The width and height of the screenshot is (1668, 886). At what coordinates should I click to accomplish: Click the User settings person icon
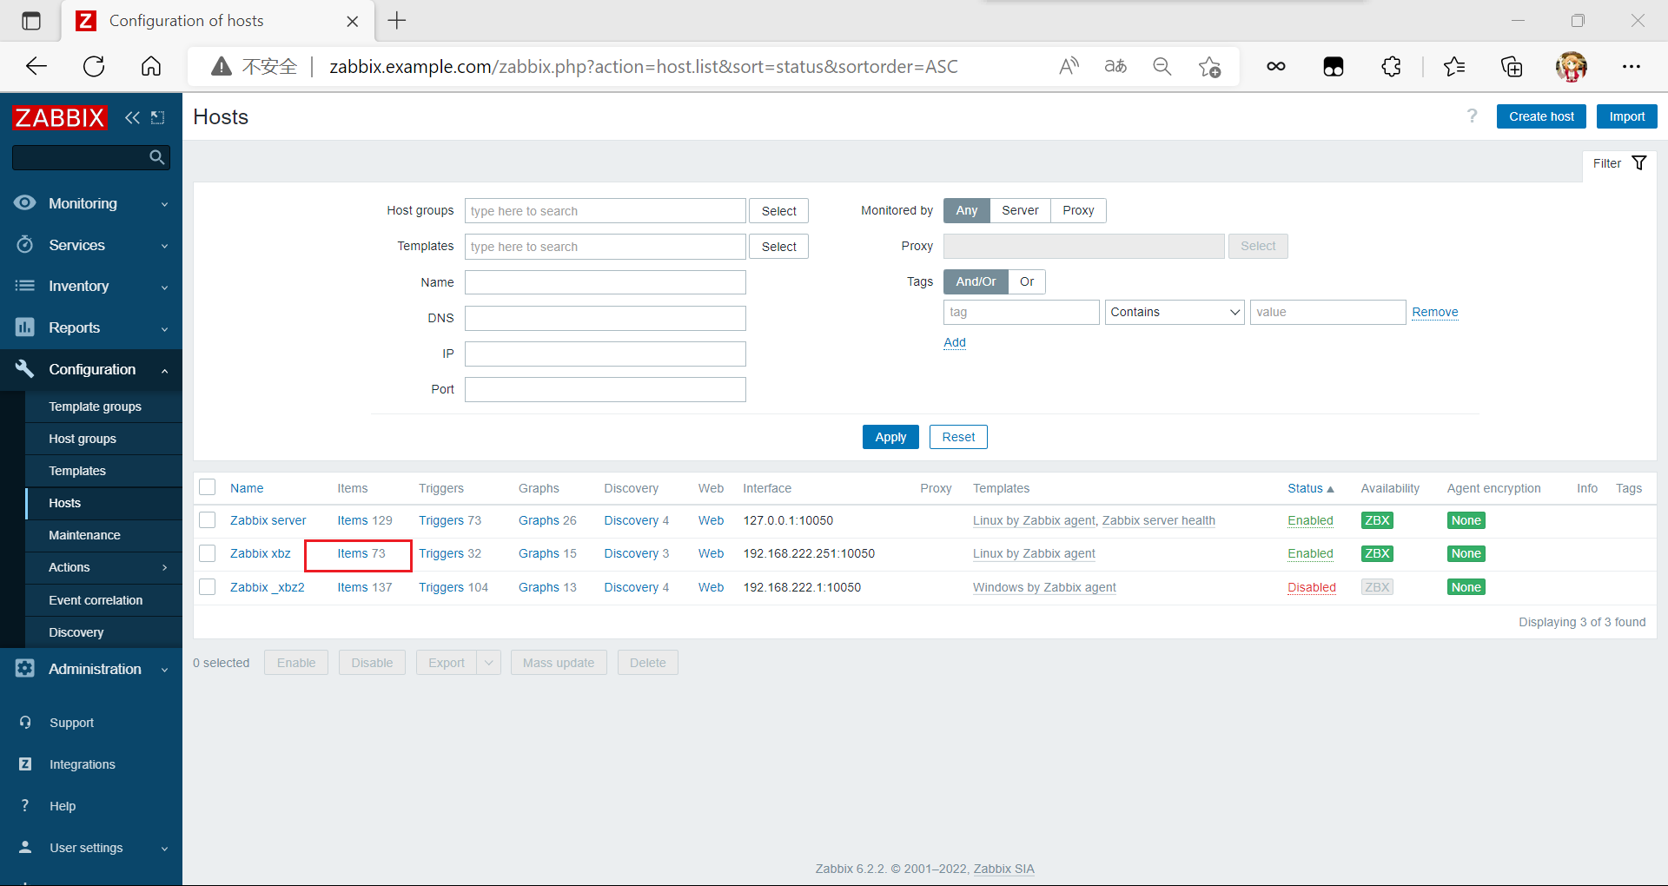tap(25, 847)
